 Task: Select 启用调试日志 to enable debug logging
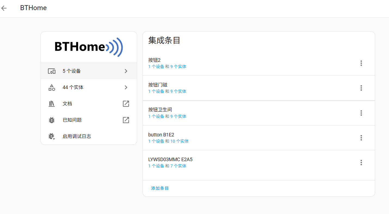coord(89,136)
